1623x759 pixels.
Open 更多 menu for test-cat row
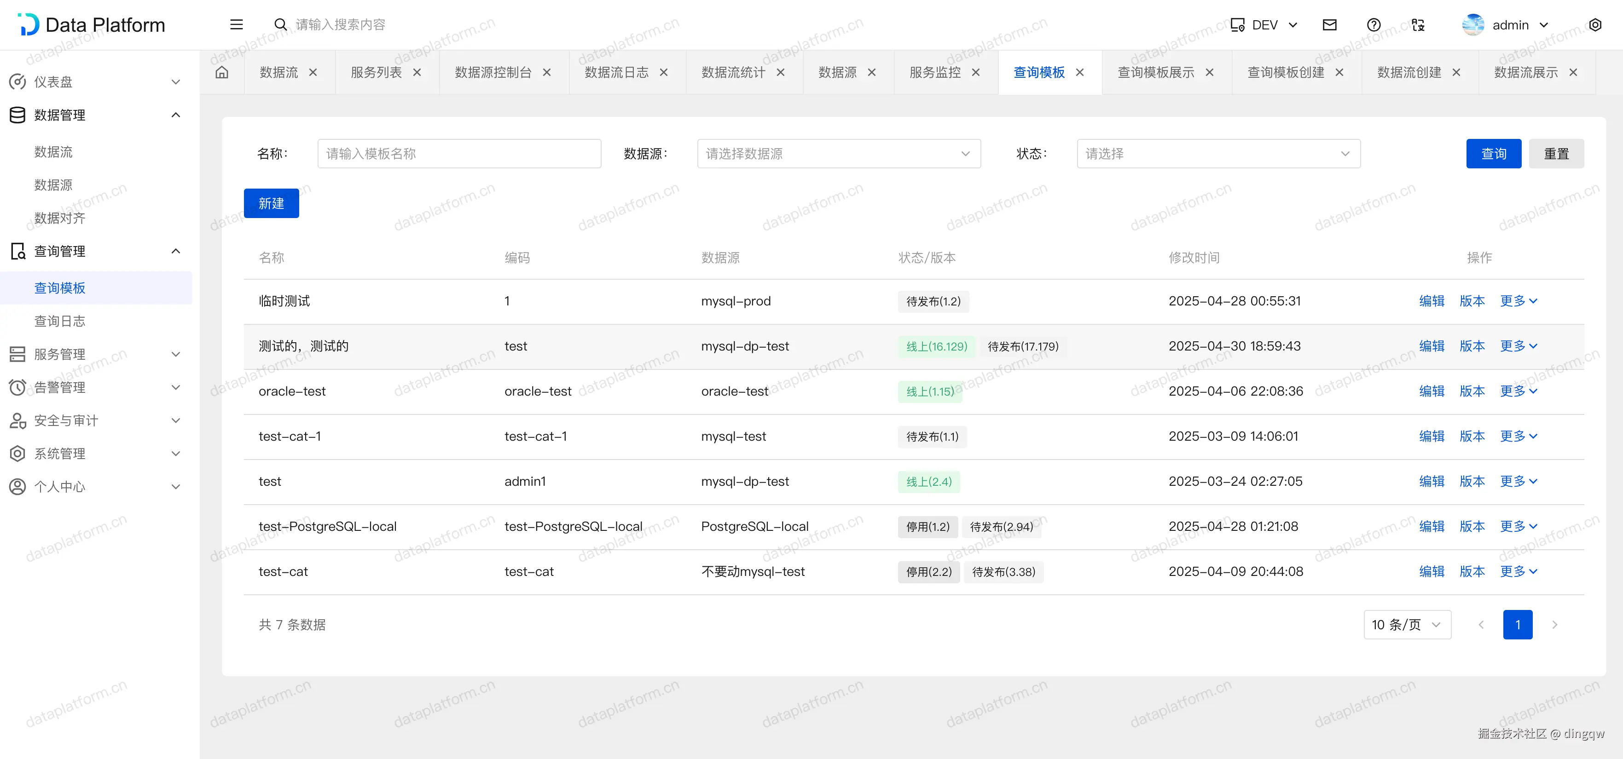tap(1518, 571)
